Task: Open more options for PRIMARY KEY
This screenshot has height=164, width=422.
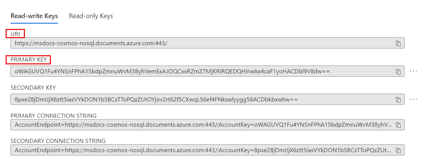Action: pyautogui.click(x=413, y=71)
